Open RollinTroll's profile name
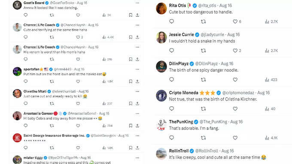This screenshot has width=292, height=164. click(x=179, y=151)
